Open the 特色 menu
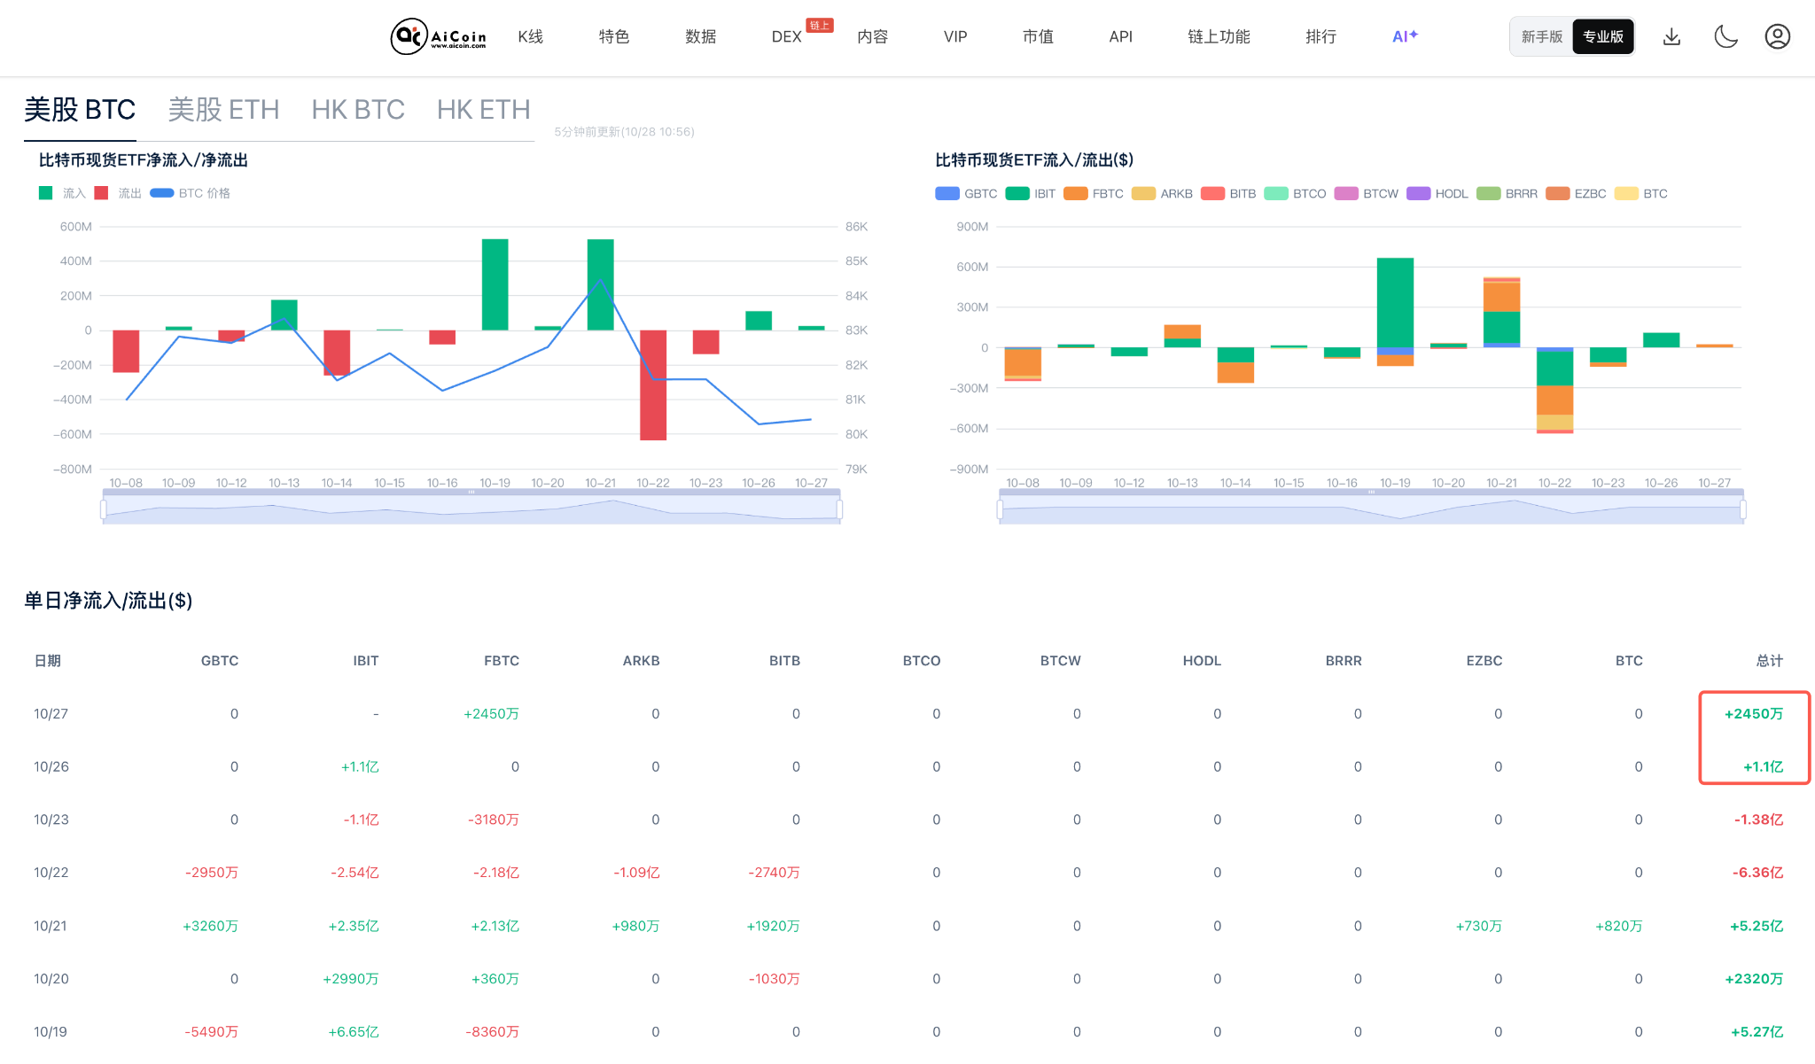Viewport: 1815px width, 1064px height. coord(613,36)
